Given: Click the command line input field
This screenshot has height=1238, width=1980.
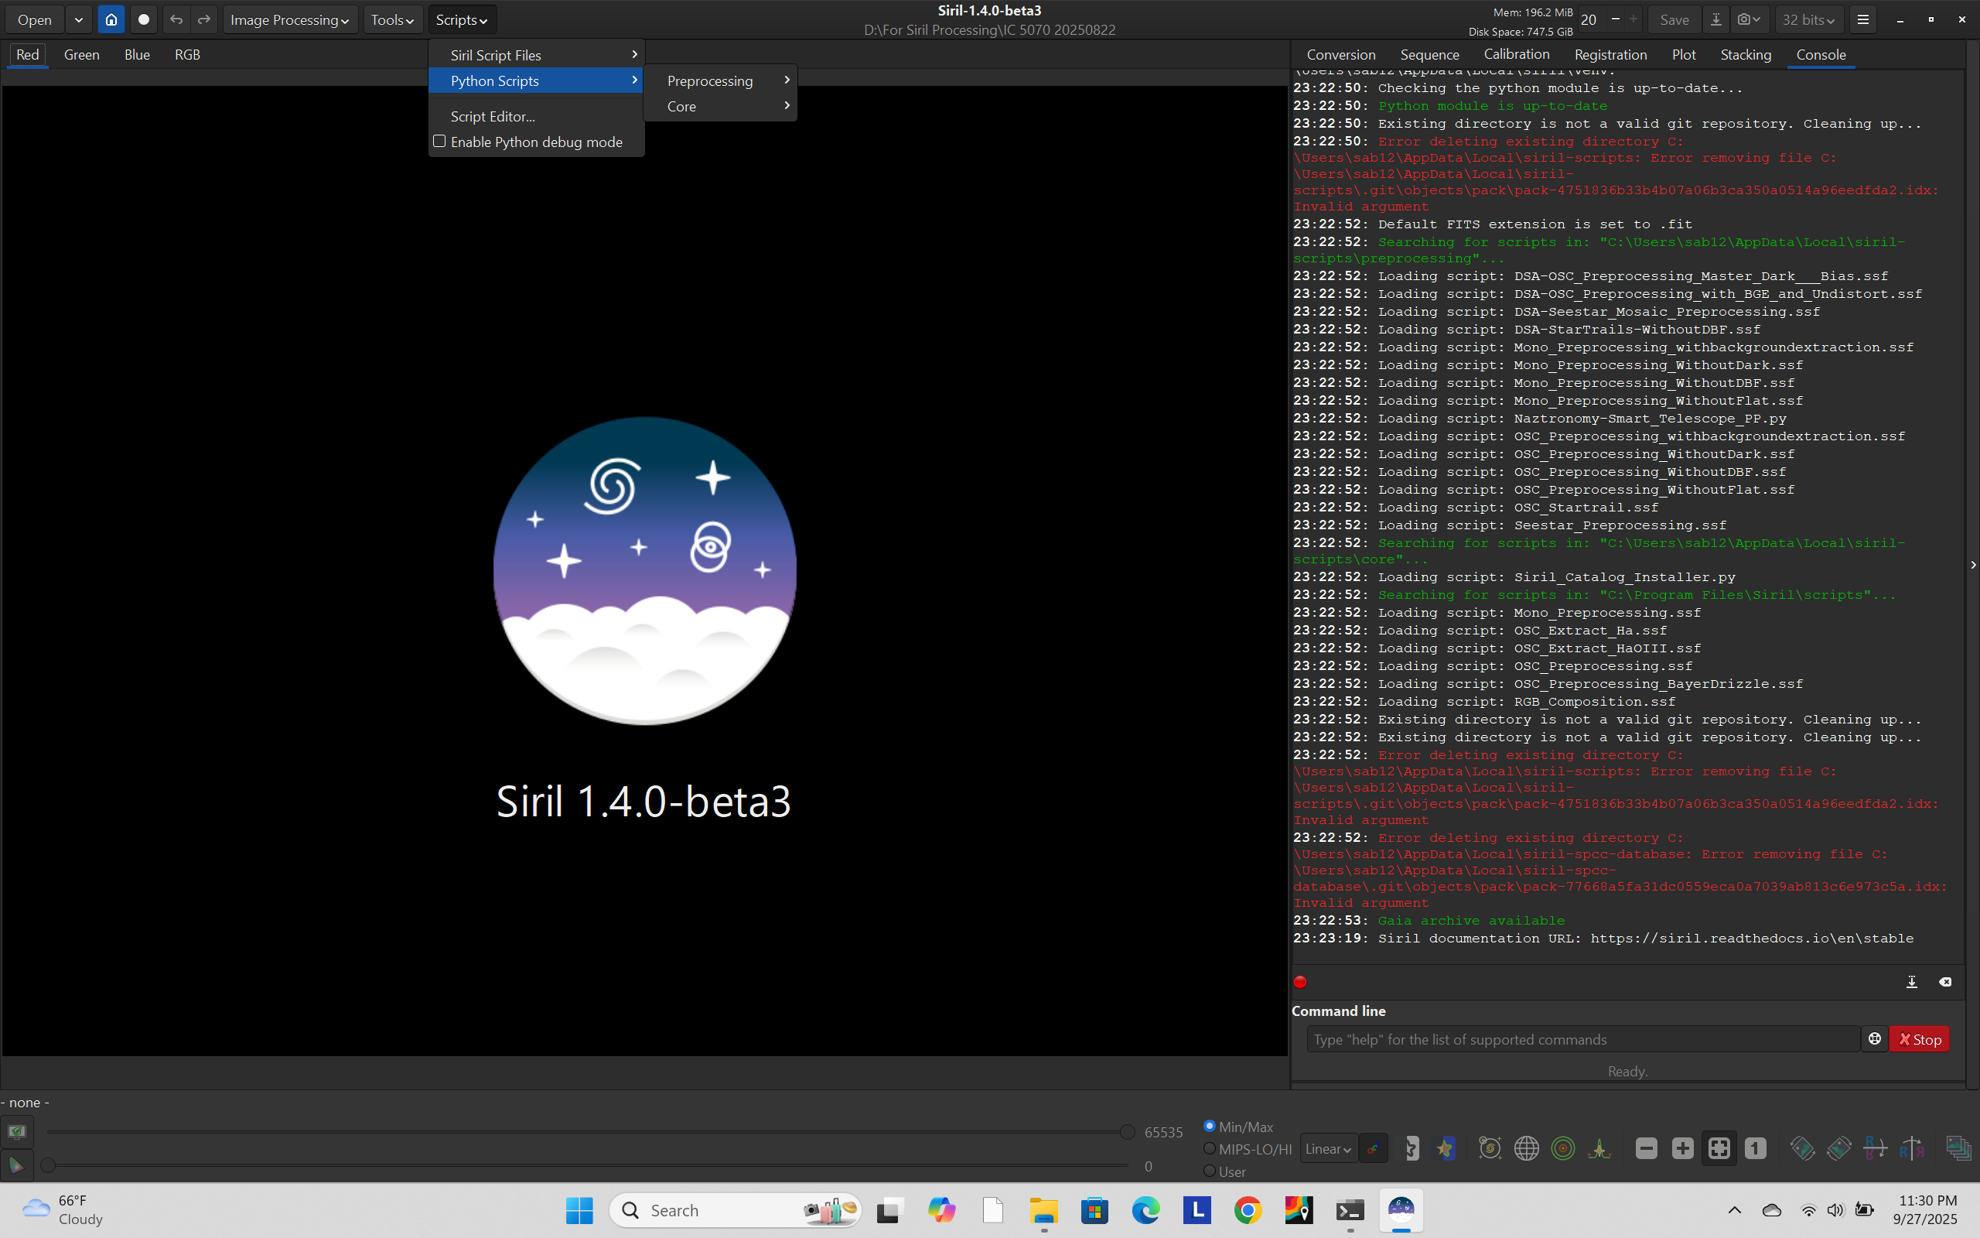Looking at the screenshot, I should pyautogui.click(x=1582, y=1039).
